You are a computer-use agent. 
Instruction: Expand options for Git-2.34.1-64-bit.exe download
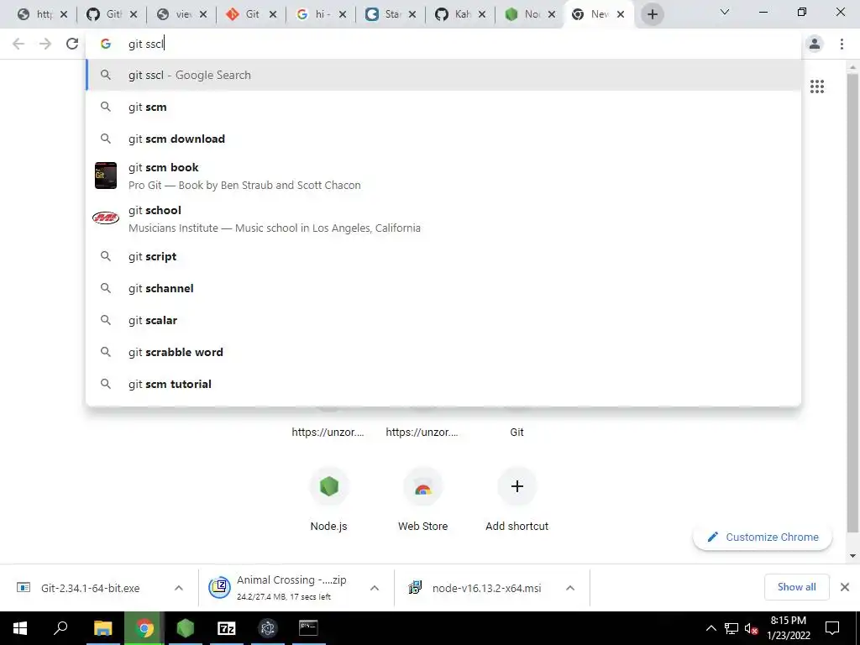point(179,588)
